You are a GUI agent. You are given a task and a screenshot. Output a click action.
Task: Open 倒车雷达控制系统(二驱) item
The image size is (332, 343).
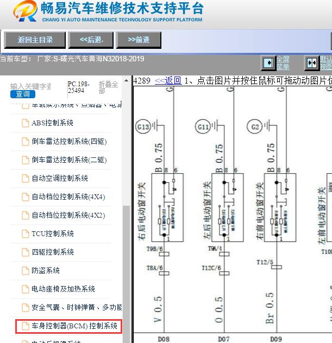[69, 160]
